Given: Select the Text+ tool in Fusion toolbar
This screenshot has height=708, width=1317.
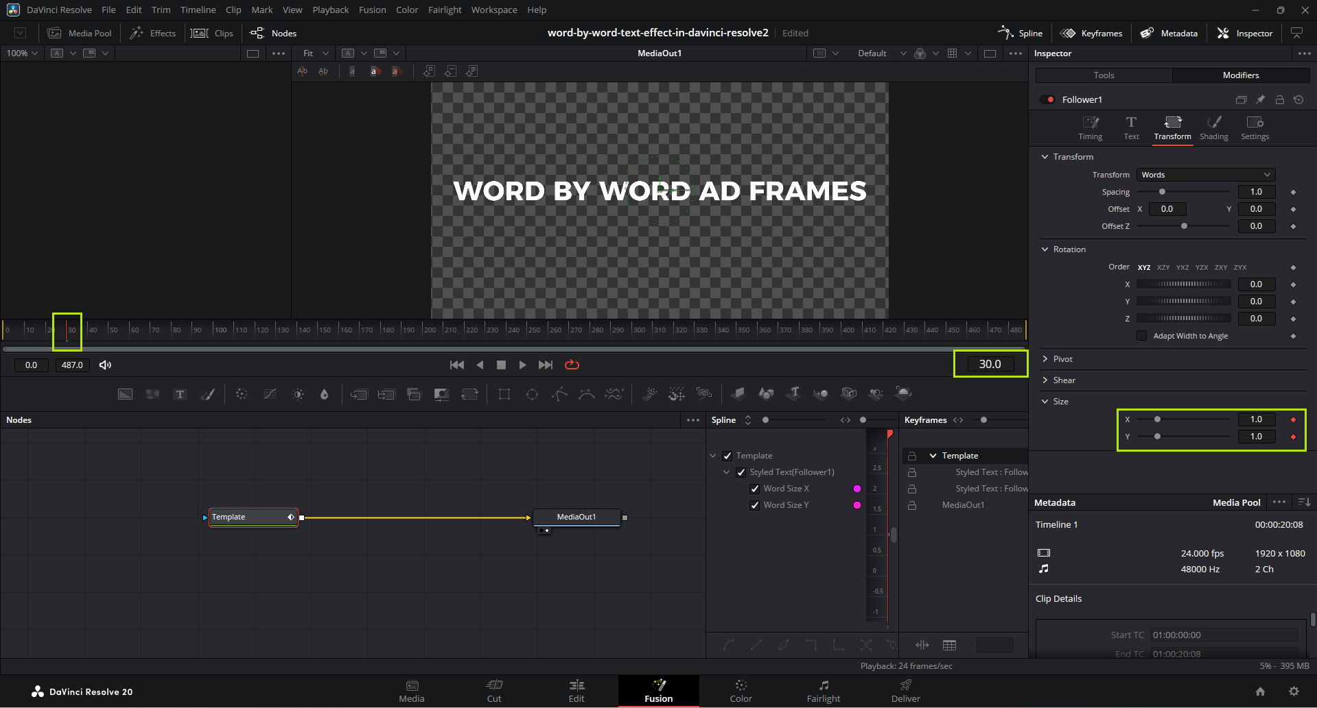Looking at the screenshot, I should [x=180, y=394].
